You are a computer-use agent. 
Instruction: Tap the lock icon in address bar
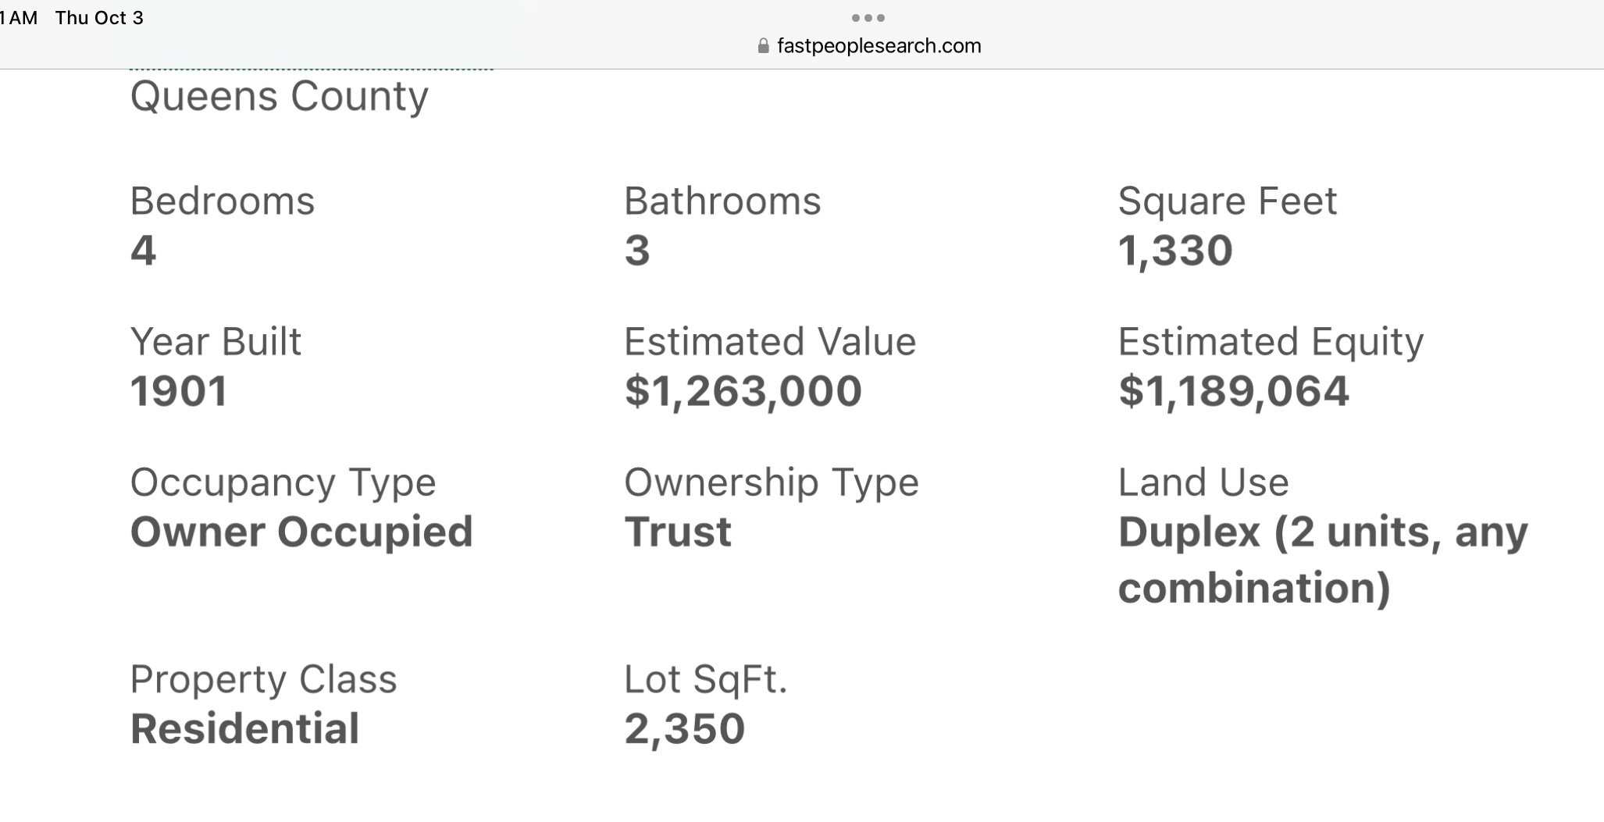coord(763,46)
